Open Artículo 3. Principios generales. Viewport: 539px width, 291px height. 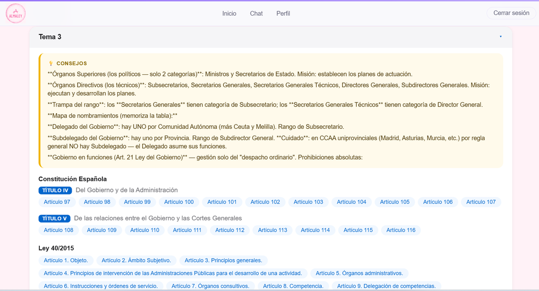click(x=223, y=260)
